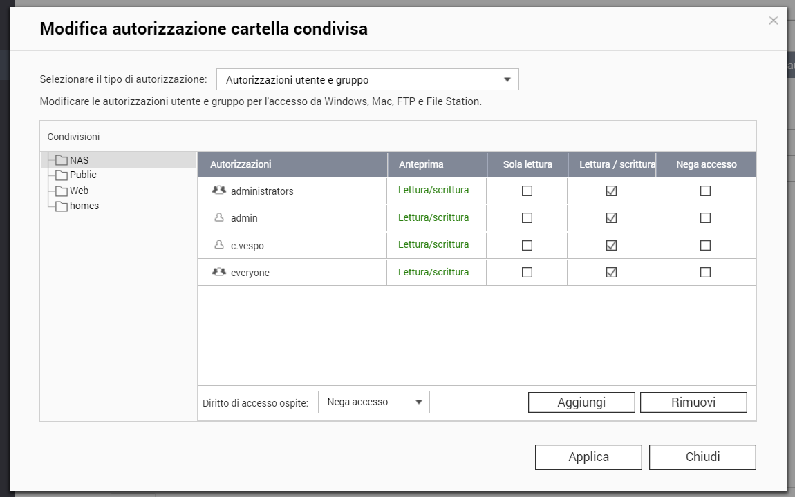Check Nega accesso for c.vespo
This screenshot has width=795, height=497.
[705, 245]
